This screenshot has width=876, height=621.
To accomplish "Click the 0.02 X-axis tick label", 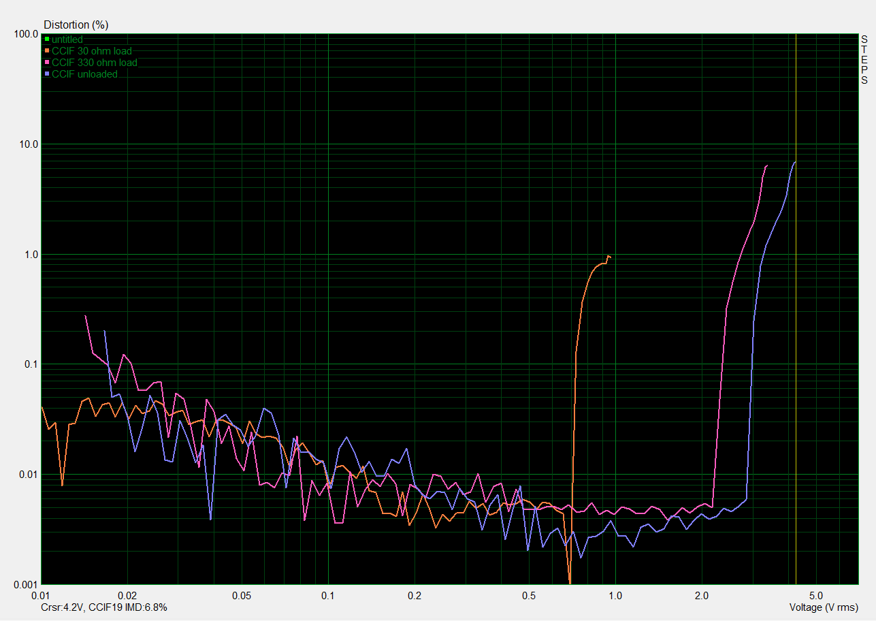I will point(128,594).
